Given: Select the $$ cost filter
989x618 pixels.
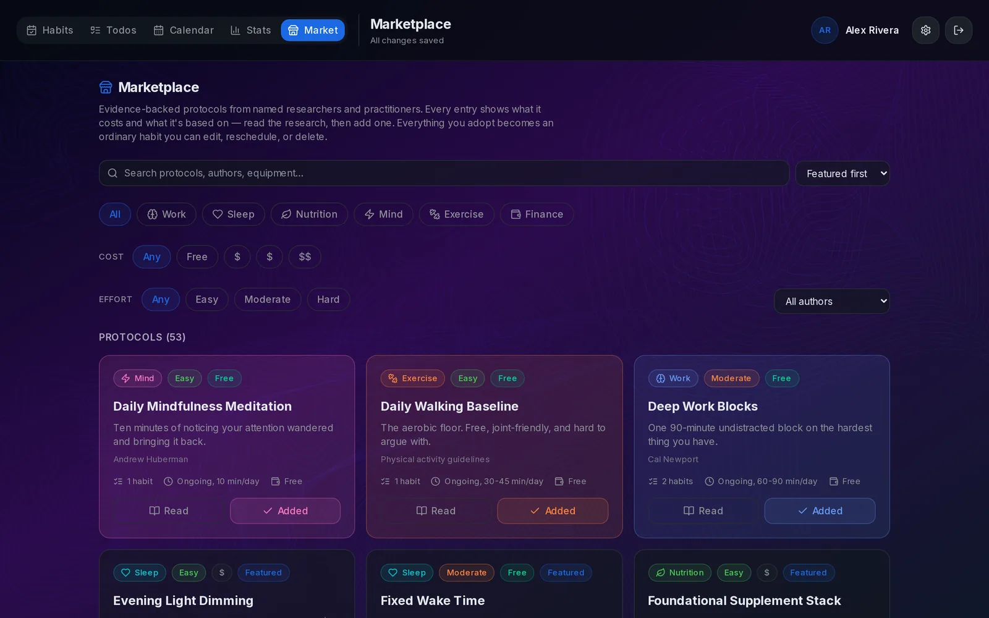Looking at the screenshot, I should click(x=305, y=257).
